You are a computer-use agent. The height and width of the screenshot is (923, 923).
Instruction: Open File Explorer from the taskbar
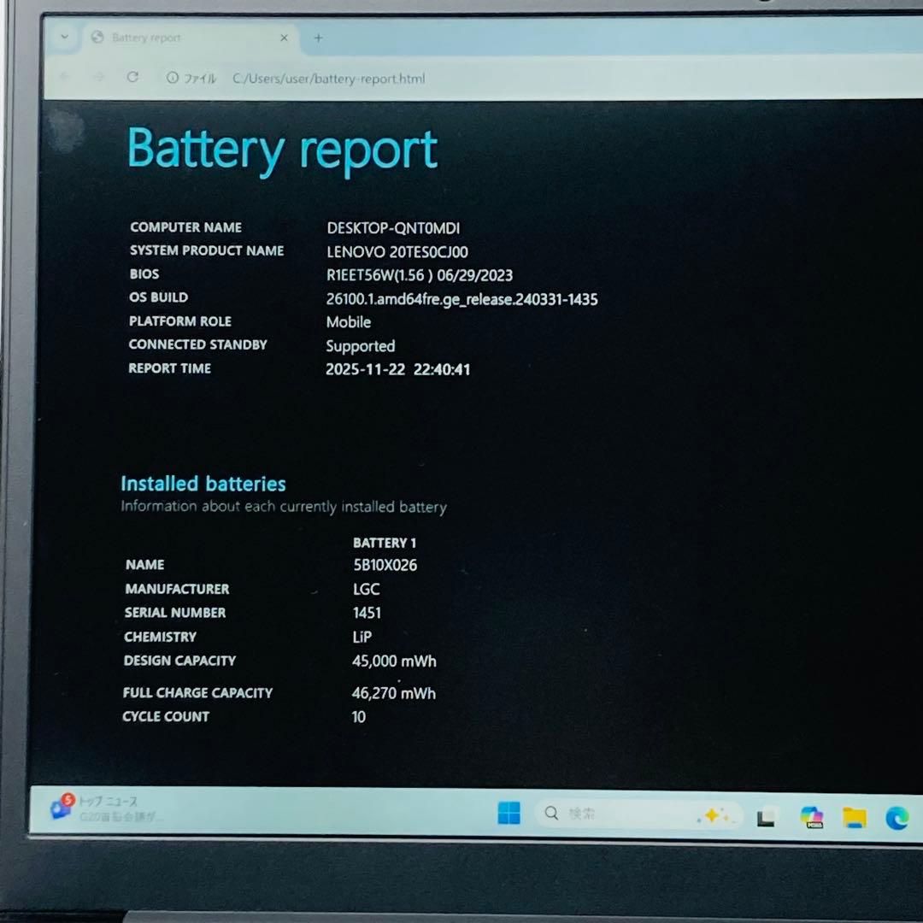(855, 818)
